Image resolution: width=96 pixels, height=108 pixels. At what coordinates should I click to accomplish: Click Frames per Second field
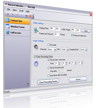57,34
